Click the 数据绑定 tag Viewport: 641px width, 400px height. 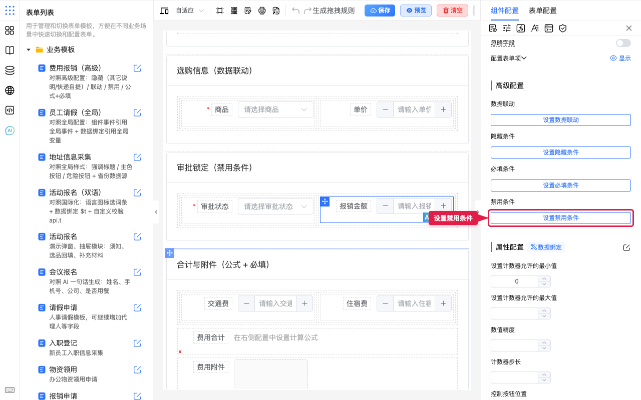coord(546,247)
